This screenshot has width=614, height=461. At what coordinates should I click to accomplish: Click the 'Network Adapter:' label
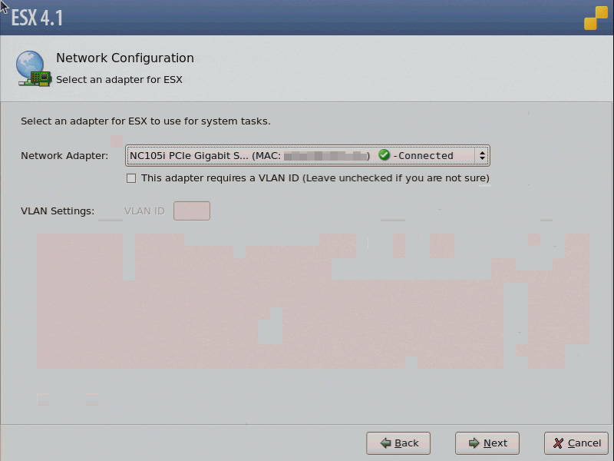click(x=64, y=156)
